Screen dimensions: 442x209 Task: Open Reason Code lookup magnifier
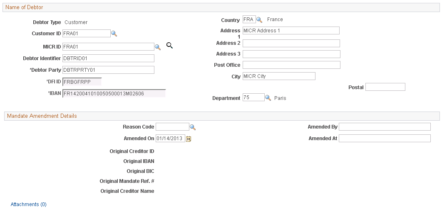[x=193, y=127]
